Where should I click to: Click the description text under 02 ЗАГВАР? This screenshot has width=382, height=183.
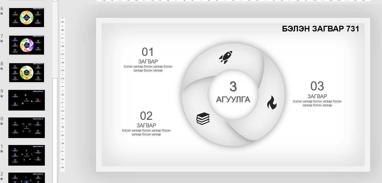(146, 132)
